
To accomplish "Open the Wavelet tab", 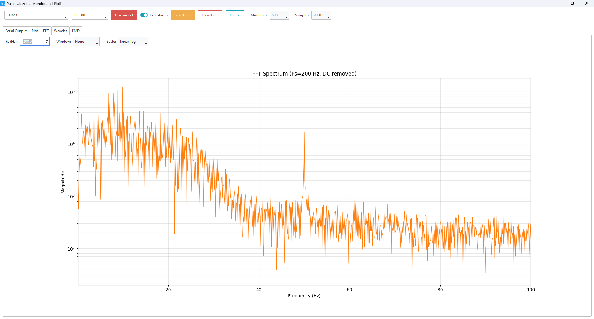I will click(x=60, y=31).
